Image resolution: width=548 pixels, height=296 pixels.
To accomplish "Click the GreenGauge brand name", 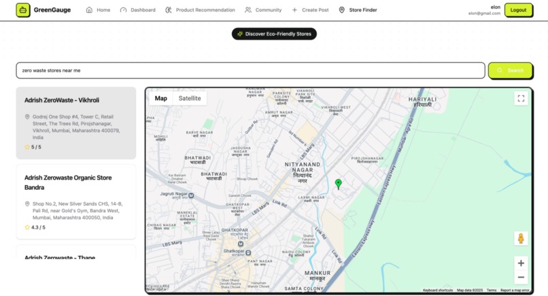I will point(52,10).
